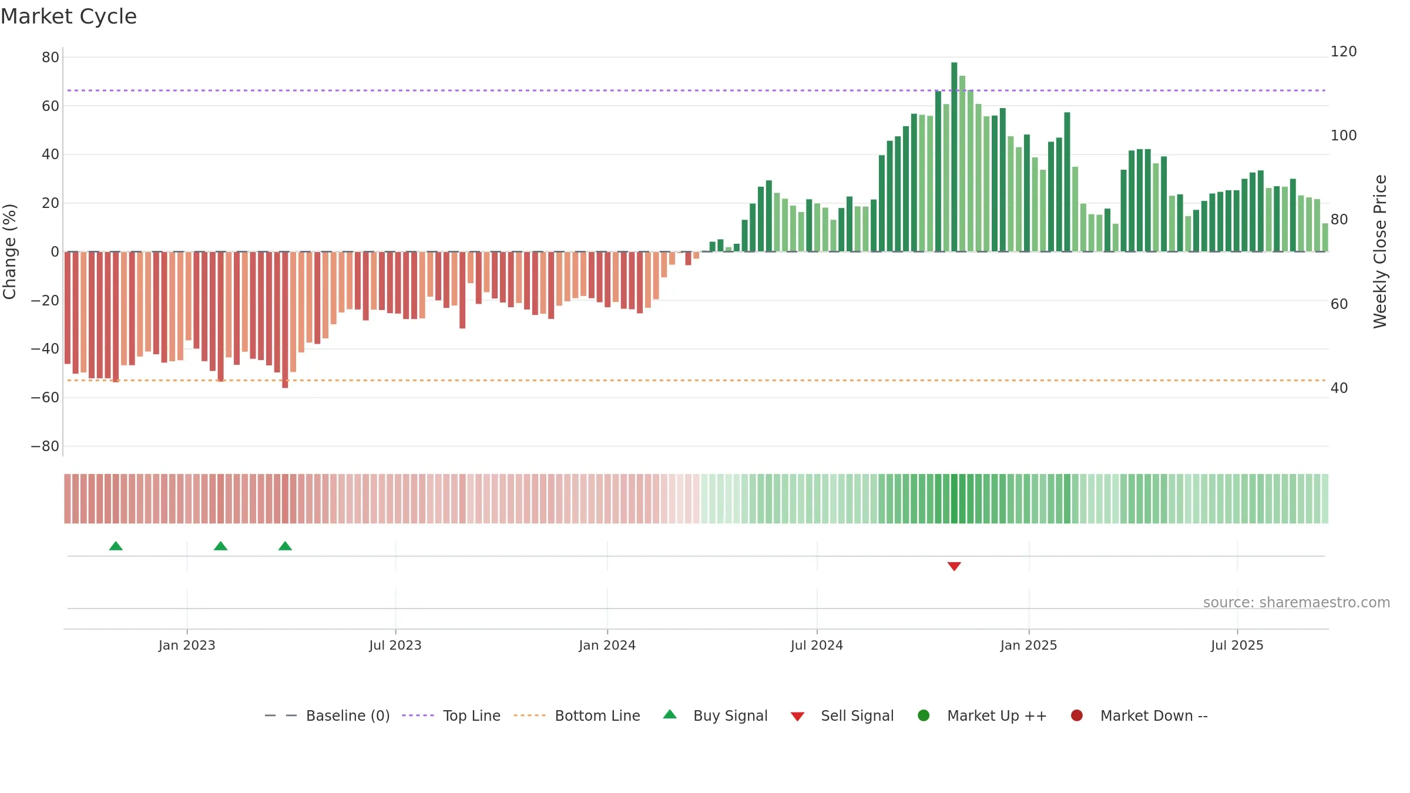The image size is (1410, 793).
Task: Toggle the Market Up ++ legend entry
Action: point(982,715)
